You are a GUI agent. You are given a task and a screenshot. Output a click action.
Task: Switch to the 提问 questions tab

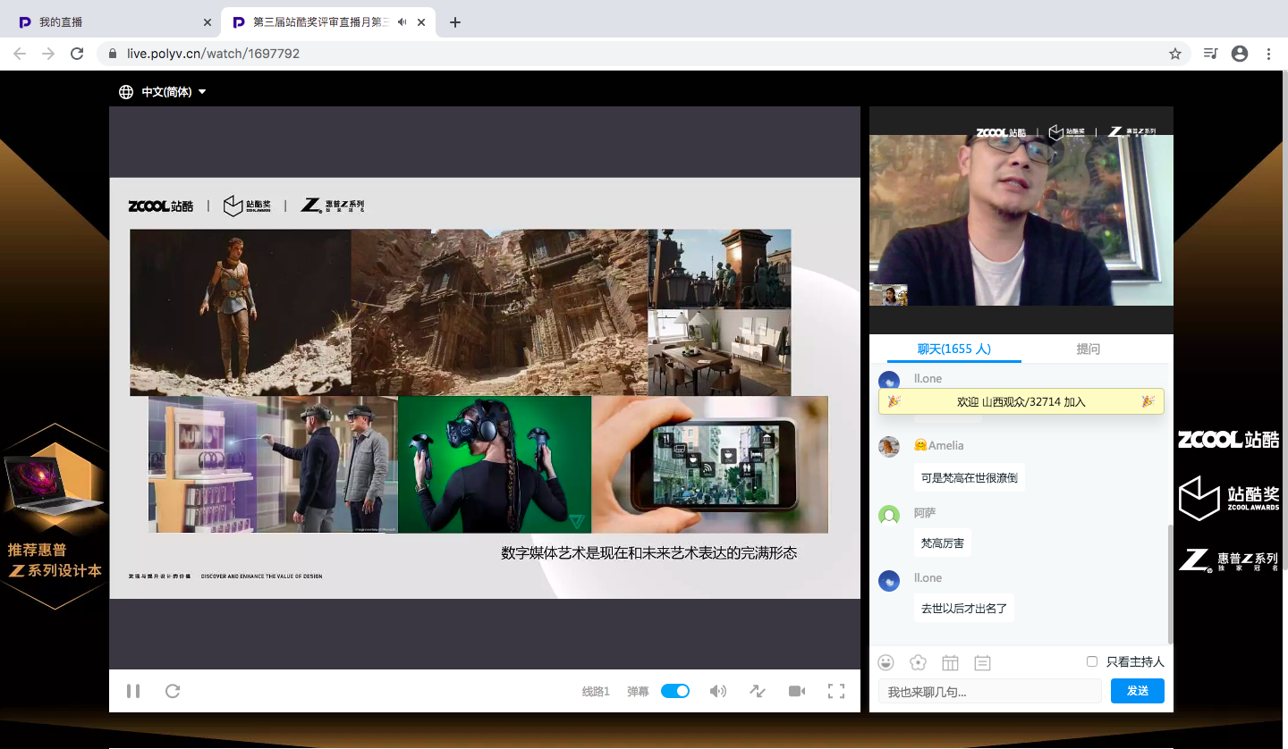1089,349
